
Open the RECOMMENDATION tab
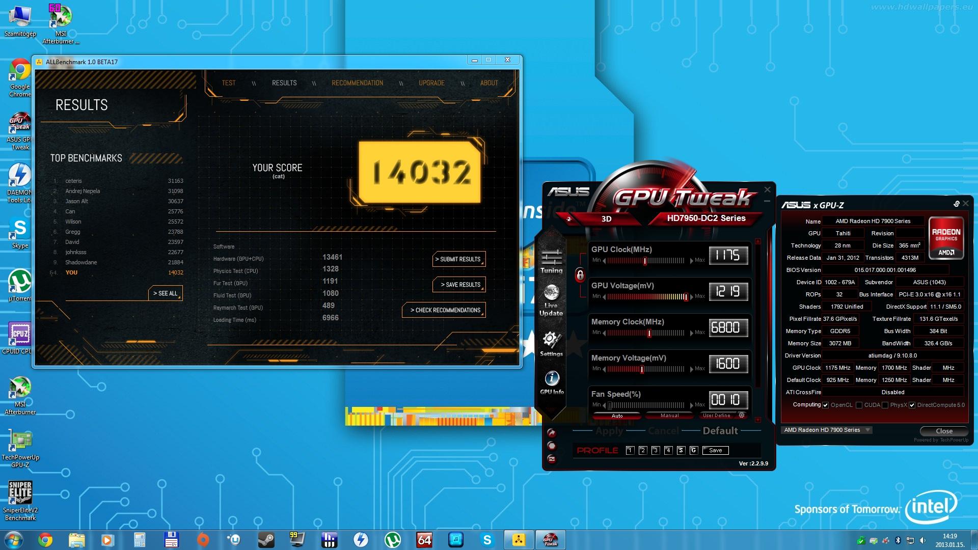[x=358, y=83]
